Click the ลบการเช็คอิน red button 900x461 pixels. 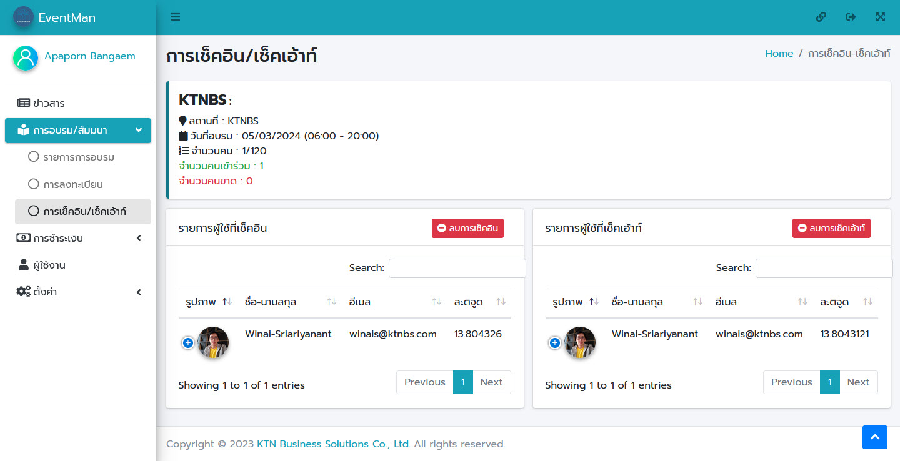[467, 229]
